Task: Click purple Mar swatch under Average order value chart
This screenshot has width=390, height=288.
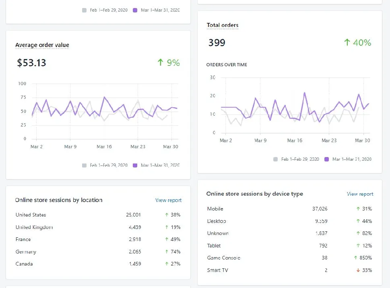Action: pos(135,165)
